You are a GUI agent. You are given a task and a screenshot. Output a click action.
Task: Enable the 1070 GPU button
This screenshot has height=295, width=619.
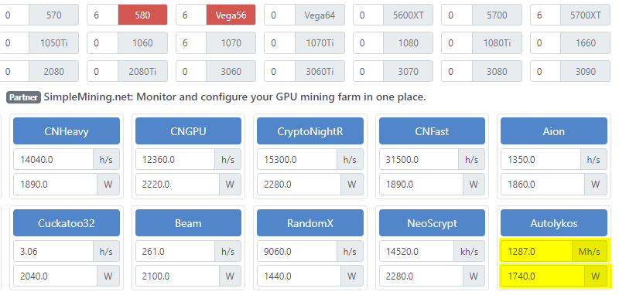click(x=231, y=43)
